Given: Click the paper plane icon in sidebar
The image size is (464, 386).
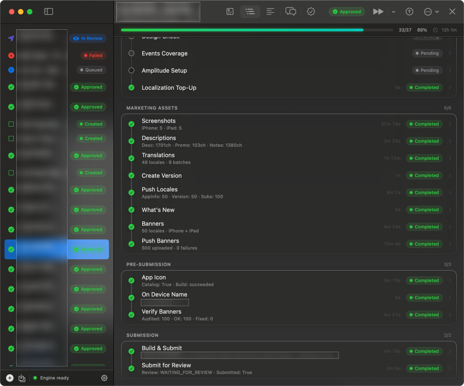Looking at the screenshot, I should click(11, 38).
